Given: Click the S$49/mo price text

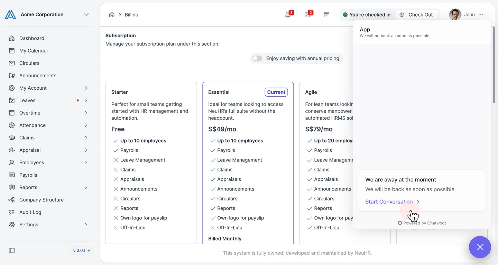Looking at the screenshot, I should (222, 129).
